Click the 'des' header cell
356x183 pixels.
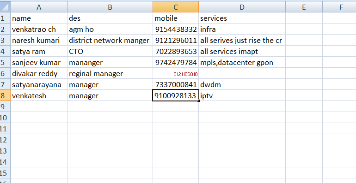(x=110, y=18)
